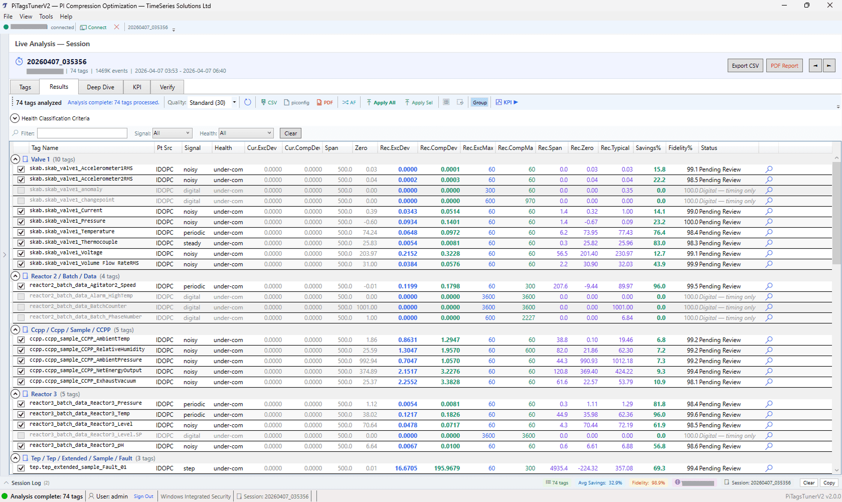842x502 pixels.
Task: Uncheck the reactor3_batch_data_Reactor3_pH checkbox
Action: click(21, 446)
